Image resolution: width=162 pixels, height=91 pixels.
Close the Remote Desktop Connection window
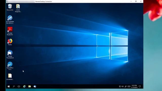point(141,2)
